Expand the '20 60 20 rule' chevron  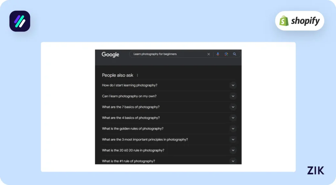tap(233, 150)
